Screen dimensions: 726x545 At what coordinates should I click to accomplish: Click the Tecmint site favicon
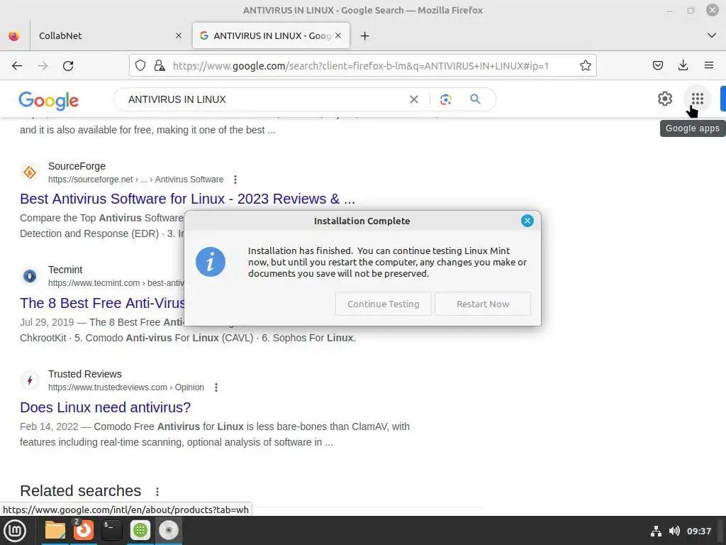click(30, 276)
